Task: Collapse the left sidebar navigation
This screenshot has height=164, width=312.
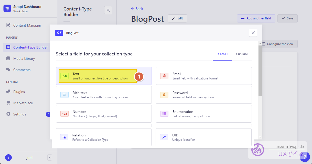Action: (x=50, y=157)
